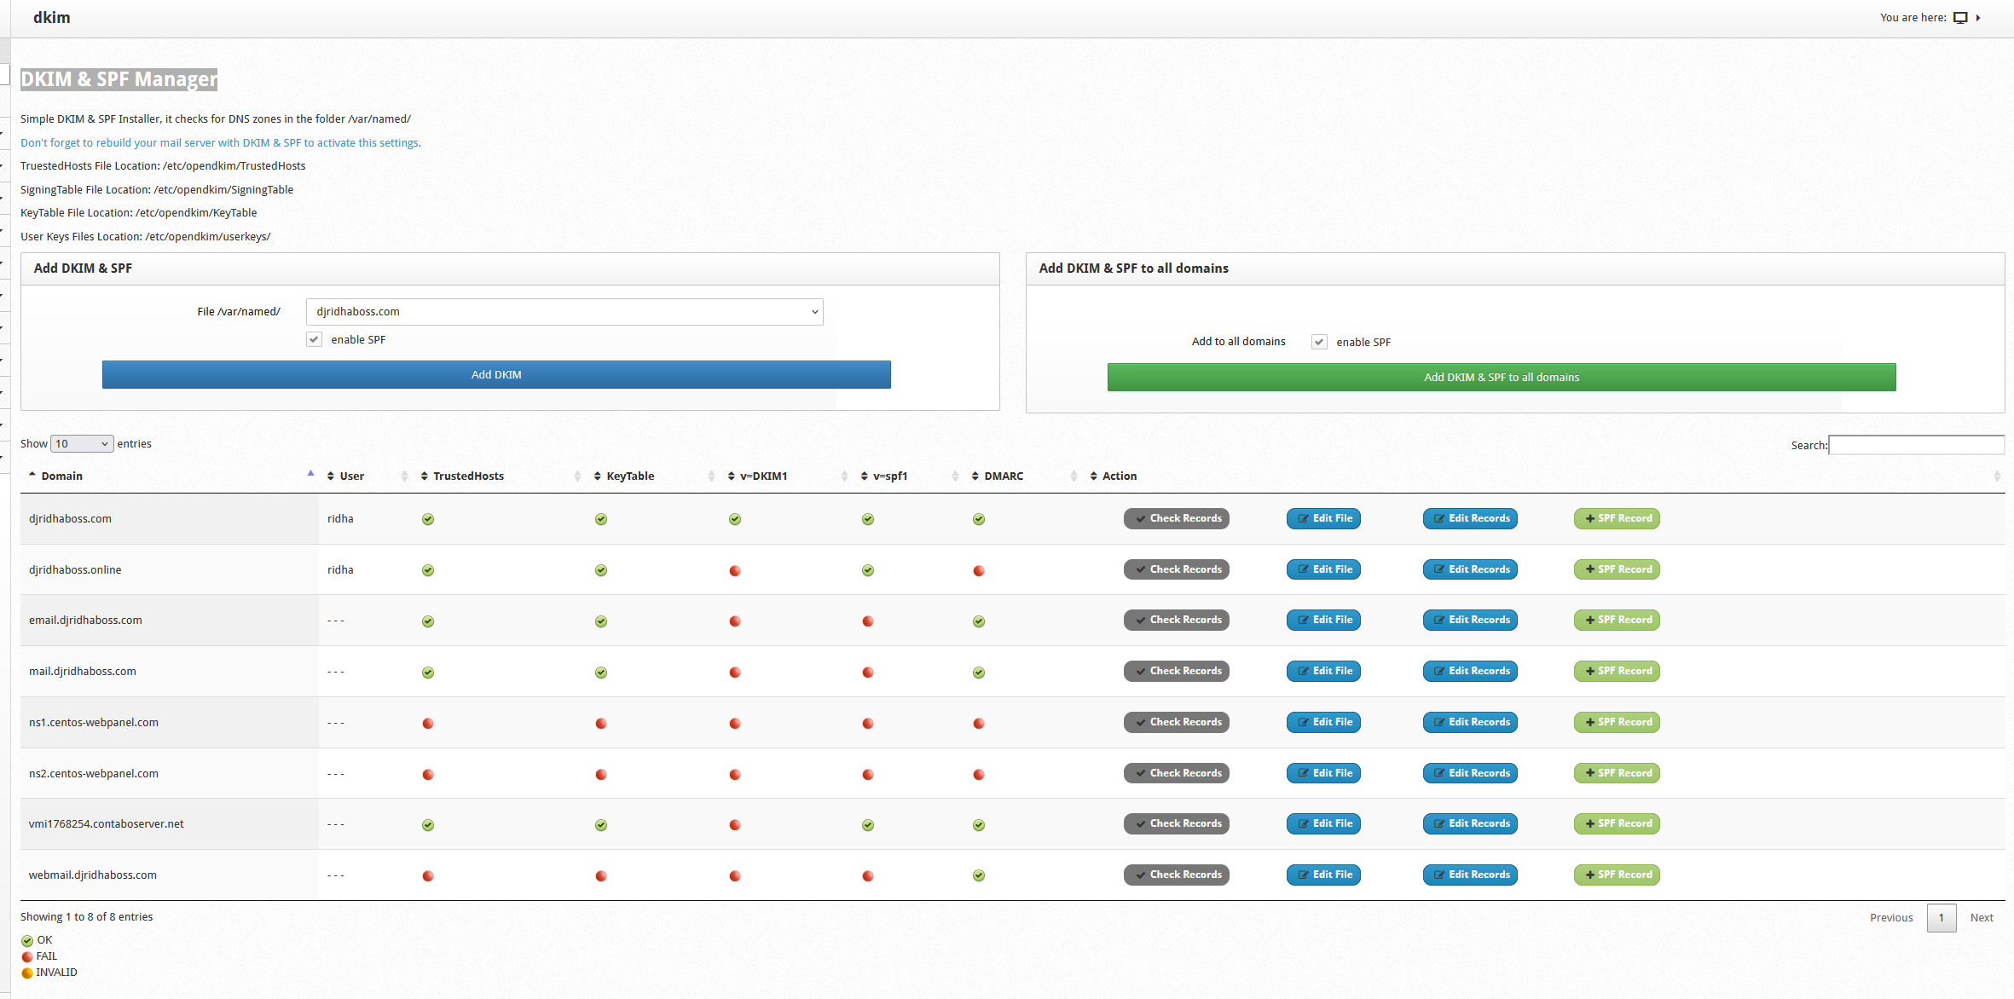Click the monitor icon in breadcrumb
Viewport: 2014px width, 999px height.
[x=1960, y=18]
